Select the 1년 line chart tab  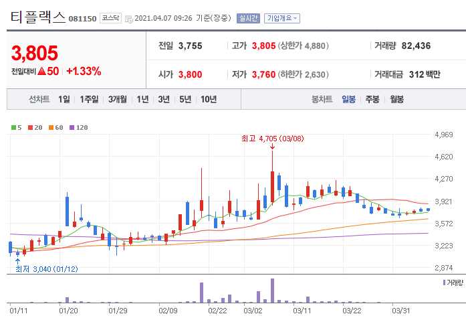[142, 99]
